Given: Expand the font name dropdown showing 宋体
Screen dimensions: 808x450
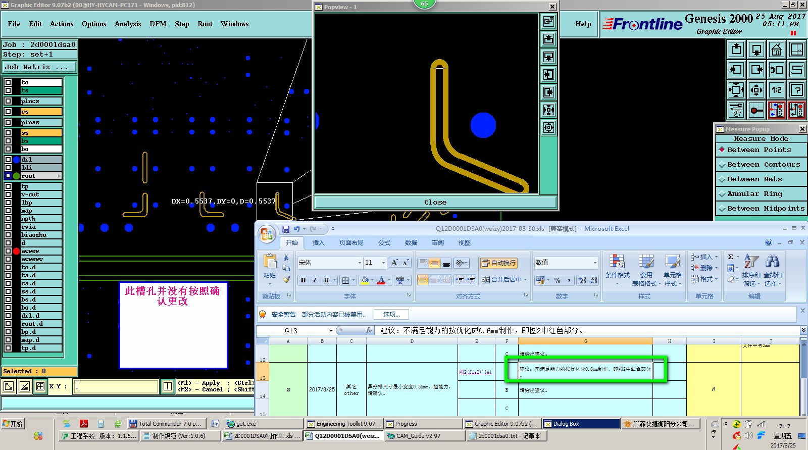Looking at the screenshot, I should (360, 263).
